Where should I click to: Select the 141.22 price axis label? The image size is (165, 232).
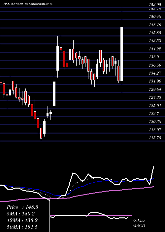pos(155,49)
